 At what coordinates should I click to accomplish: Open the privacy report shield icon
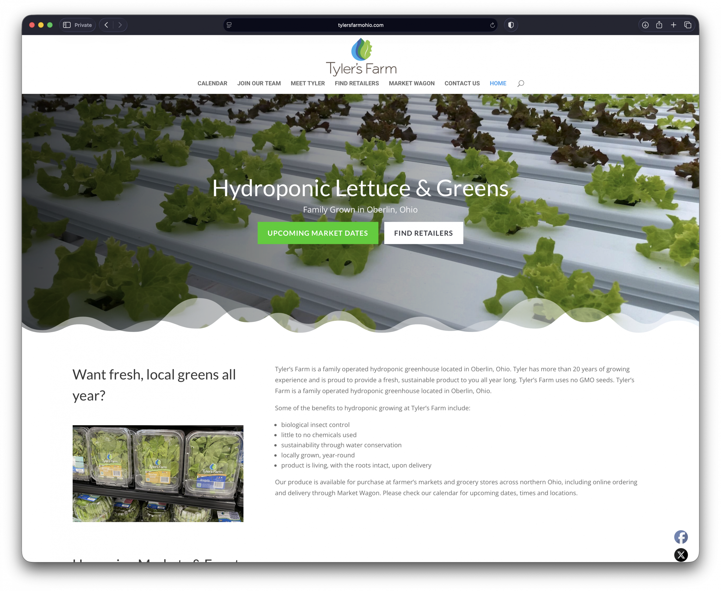pyautogui.click(x=511, y=25)
